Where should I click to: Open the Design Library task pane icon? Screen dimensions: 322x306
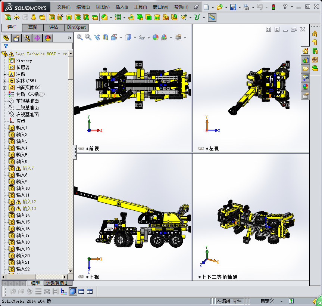305,60
